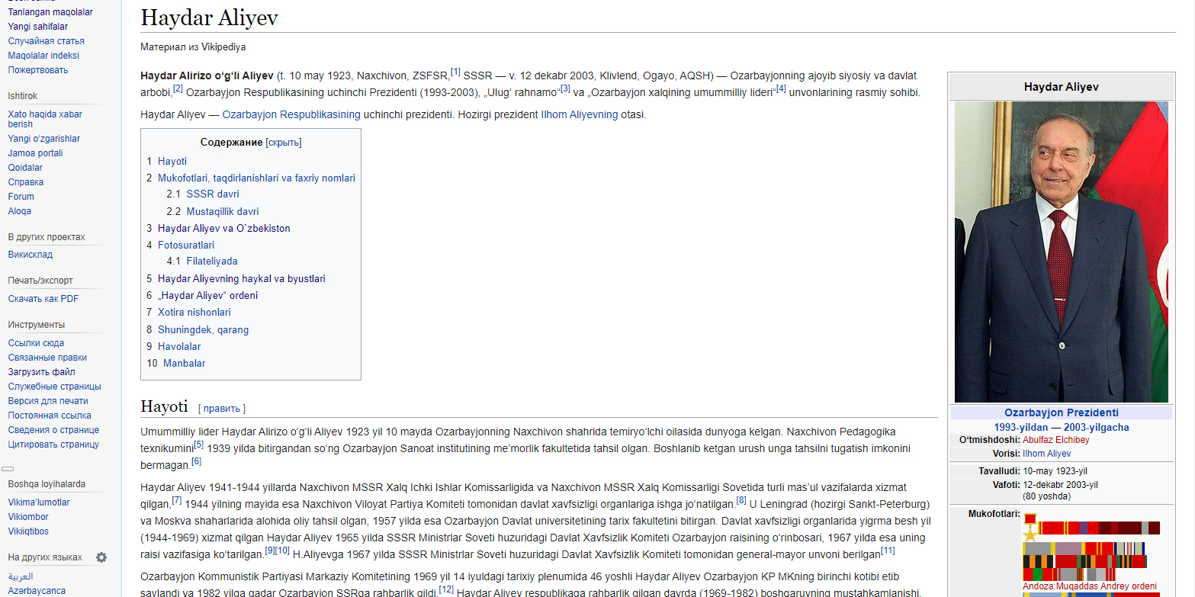
Task: Open 'Tanlangan maqolalar' in sidebar
Action: click(50, 12)
